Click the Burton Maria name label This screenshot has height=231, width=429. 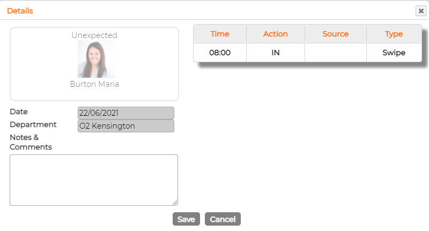click(94, 84)
